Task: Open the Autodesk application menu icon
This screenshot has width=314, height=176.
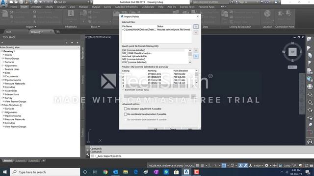Action: (x=3, y=3)
